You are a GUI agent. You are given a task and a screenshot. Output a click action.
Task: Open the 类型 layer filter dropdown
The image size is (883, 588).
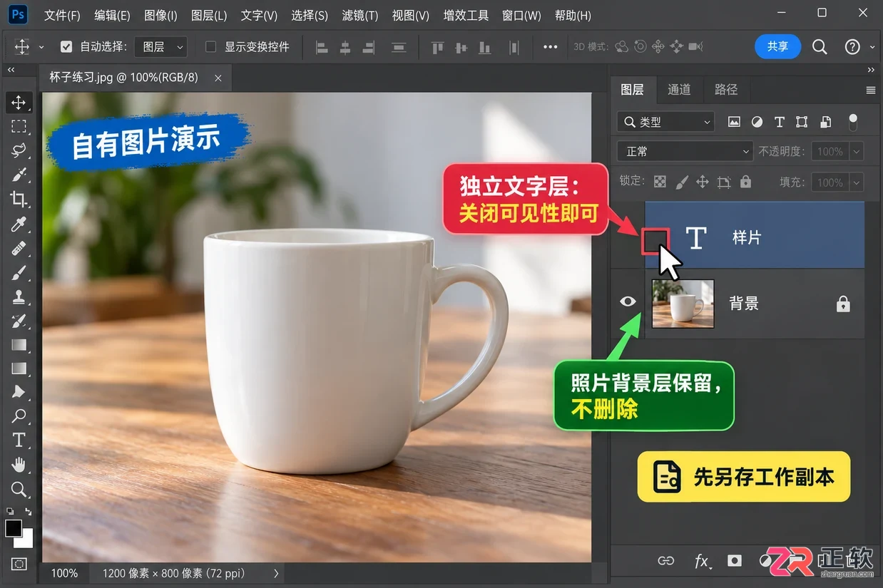pyautogui.click(x=665, y=122)
